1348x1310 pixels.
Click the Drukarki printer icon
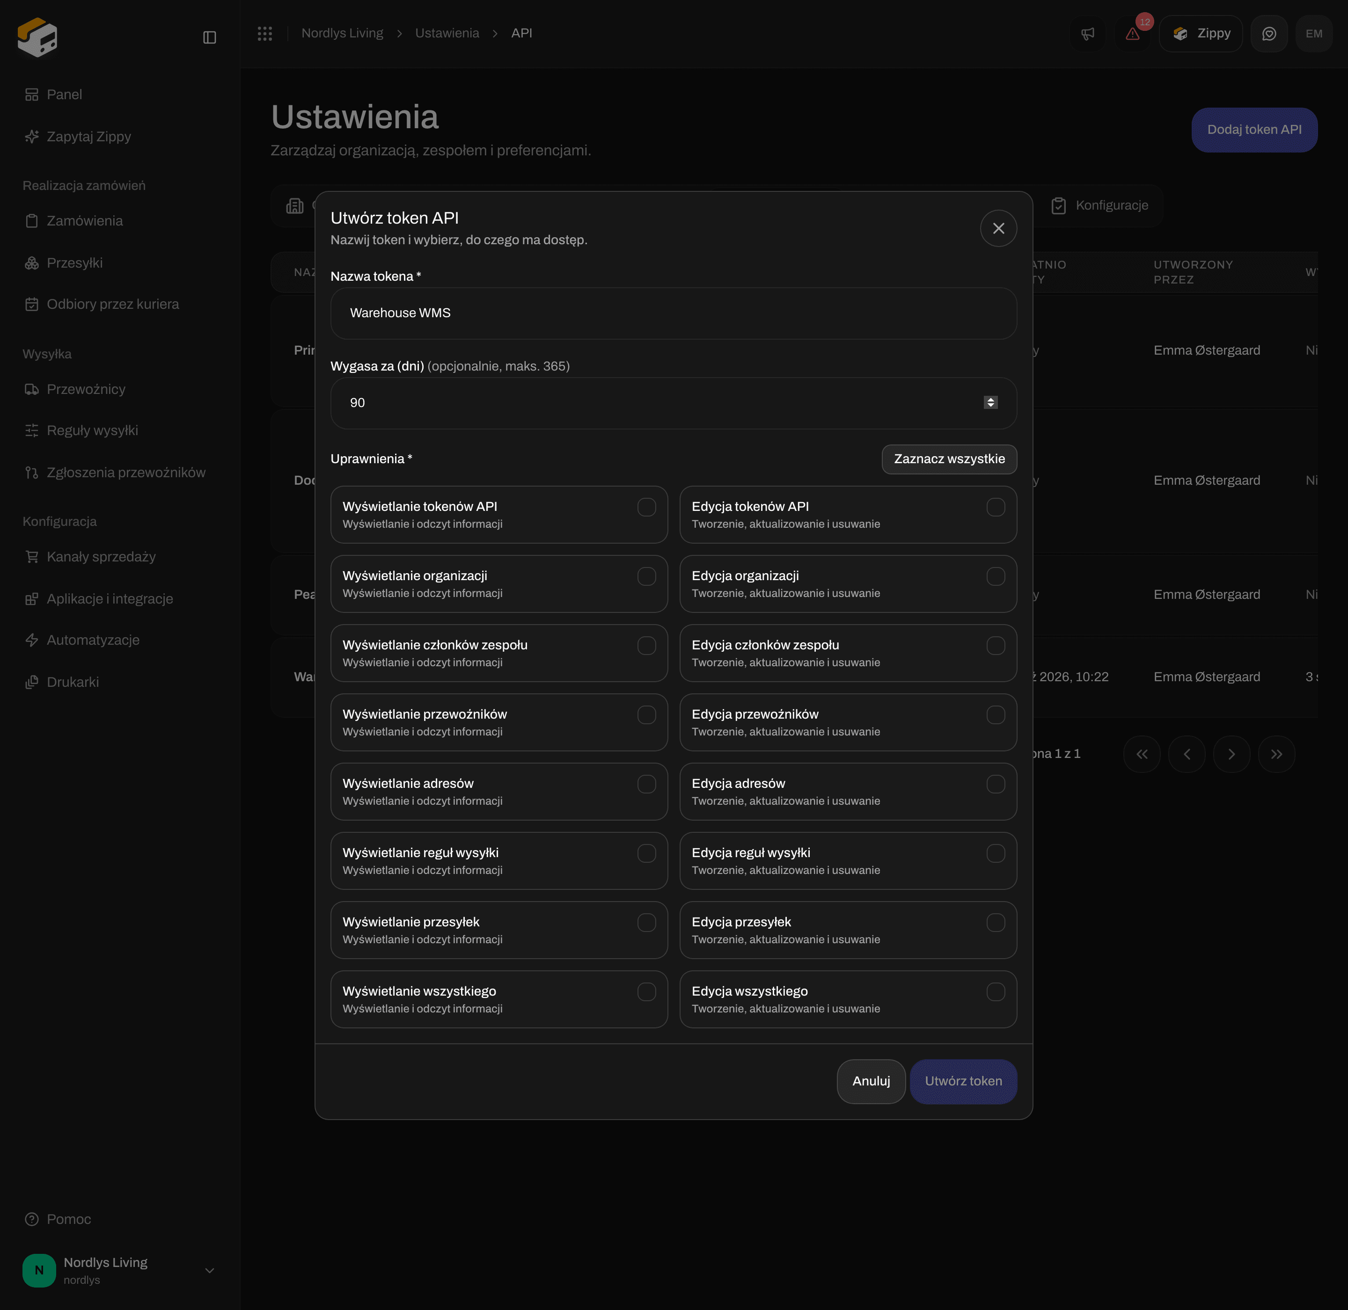pos(32,682)
